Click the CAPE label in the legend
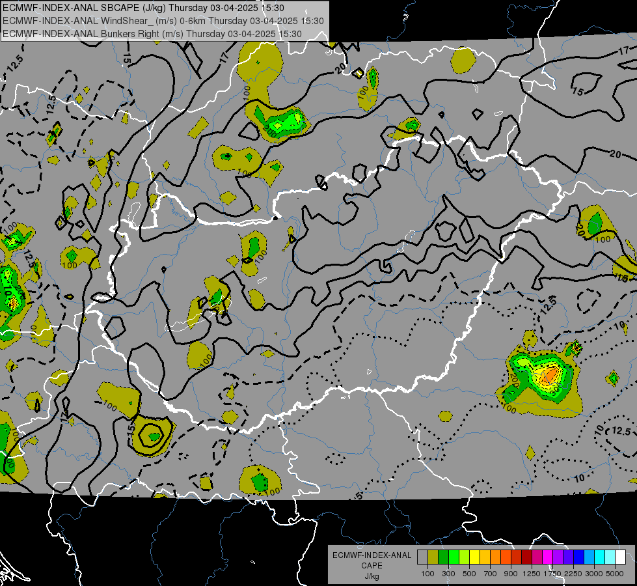637x586 pixels. (372, 565)
